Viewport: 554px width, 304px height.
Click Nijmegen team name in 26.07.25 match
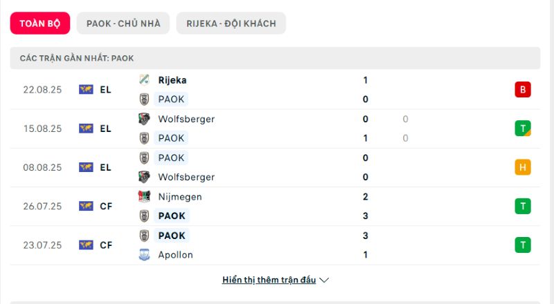[180, 197]
